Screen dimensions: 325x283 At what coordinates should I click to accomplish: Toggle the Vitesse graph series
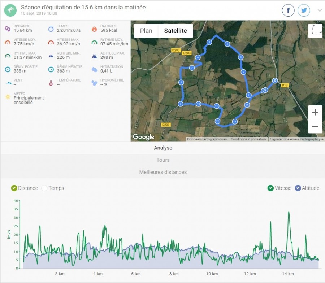(x=270, y=188)
